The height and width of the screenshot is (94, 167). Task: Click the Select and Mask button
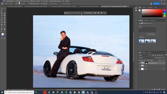point(67,4)
